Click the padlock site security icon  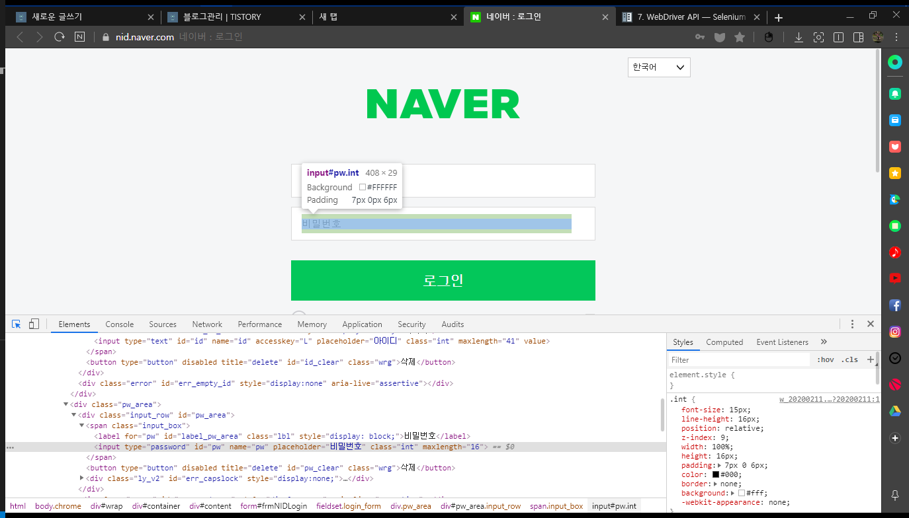(x=105, y=37)
